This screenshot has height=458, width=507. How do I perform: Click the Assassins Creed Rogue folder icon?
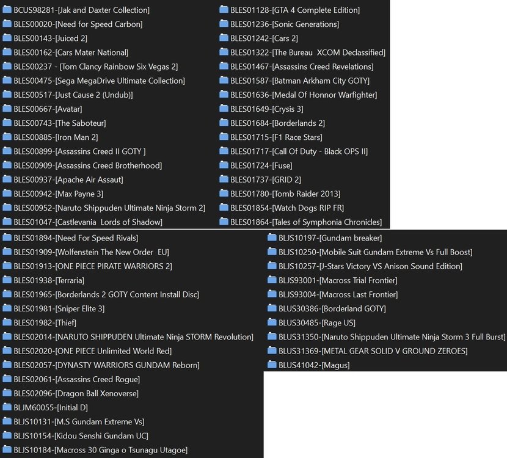[x=7, y=379]
